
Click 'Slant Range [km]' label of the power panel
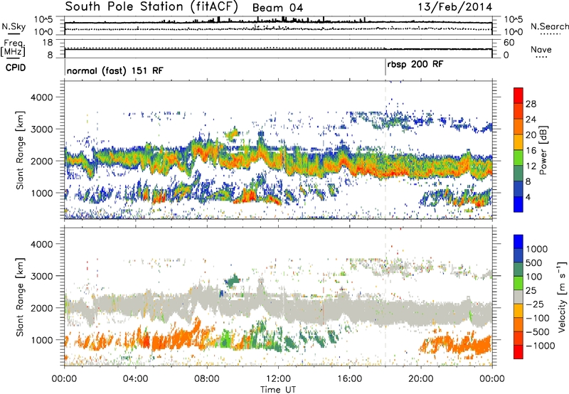click(20, 150)
